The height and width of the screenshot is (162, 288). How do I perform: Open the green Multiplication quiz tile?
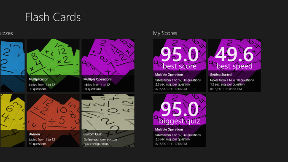(x=53, y=65)
